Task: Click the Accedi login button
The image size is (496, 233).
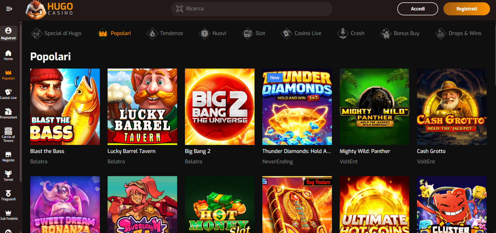Action: (x=418, y=9)
